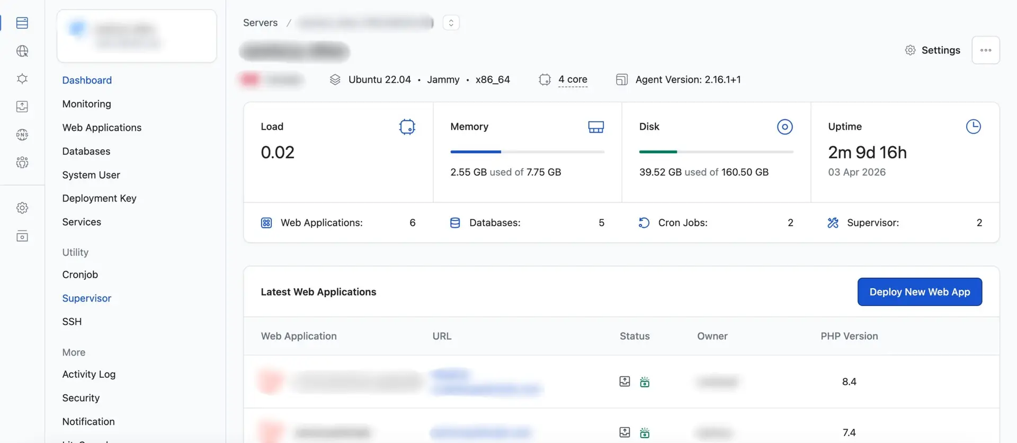Open the three-dots more options menu
Image resolution: width=1017 pixels, height=443 pixels.
point(985,50)
